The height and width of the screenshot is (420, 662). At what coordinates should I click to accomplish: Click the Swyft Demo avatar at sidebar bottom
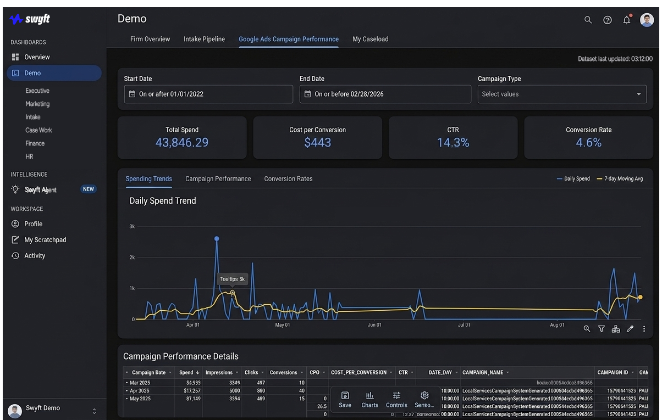15,410
